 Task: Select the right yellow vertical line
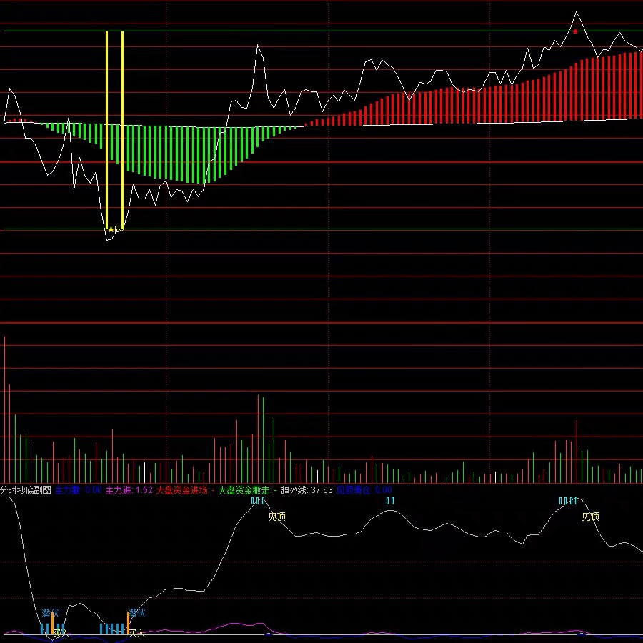(123, 129)
